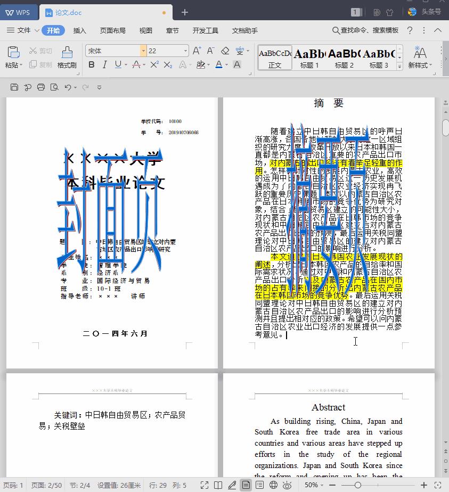Viewport: 449px width, 492px height.
Task: Click the superscript X² icon
Action: 154,64
